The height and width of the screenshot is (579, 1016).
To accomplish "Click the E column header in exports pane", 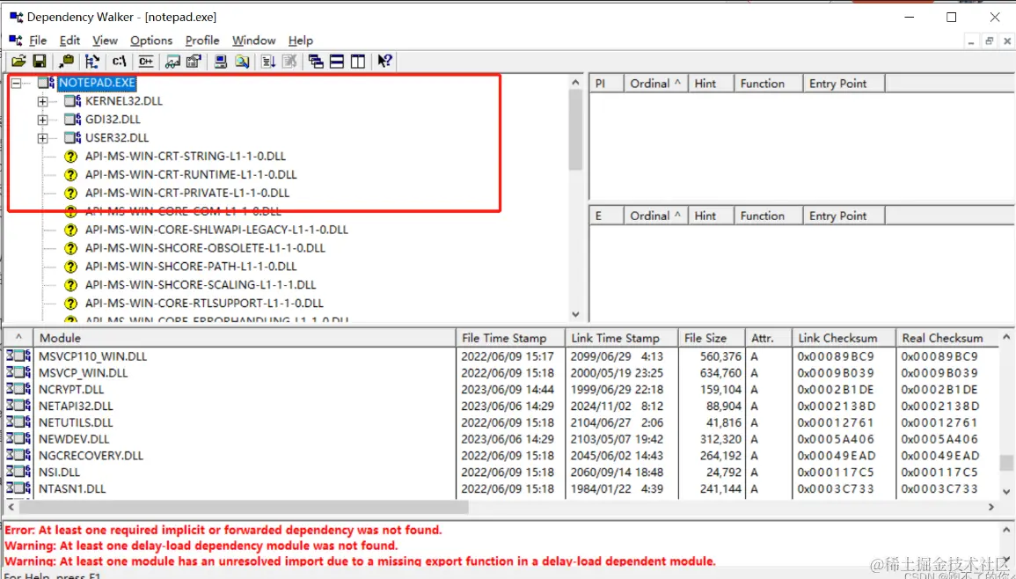I will point(606,216).
